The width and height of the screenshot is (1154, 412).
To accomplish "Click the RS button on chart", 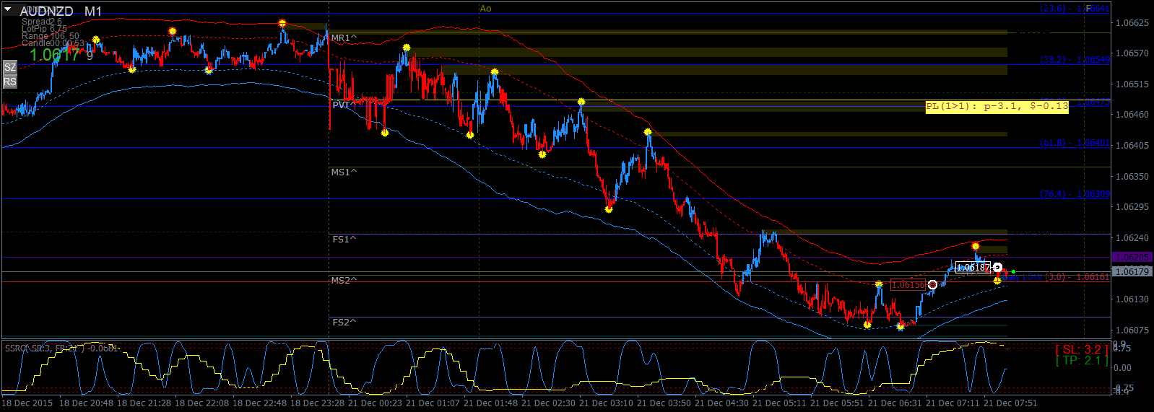I will (9, 82).
